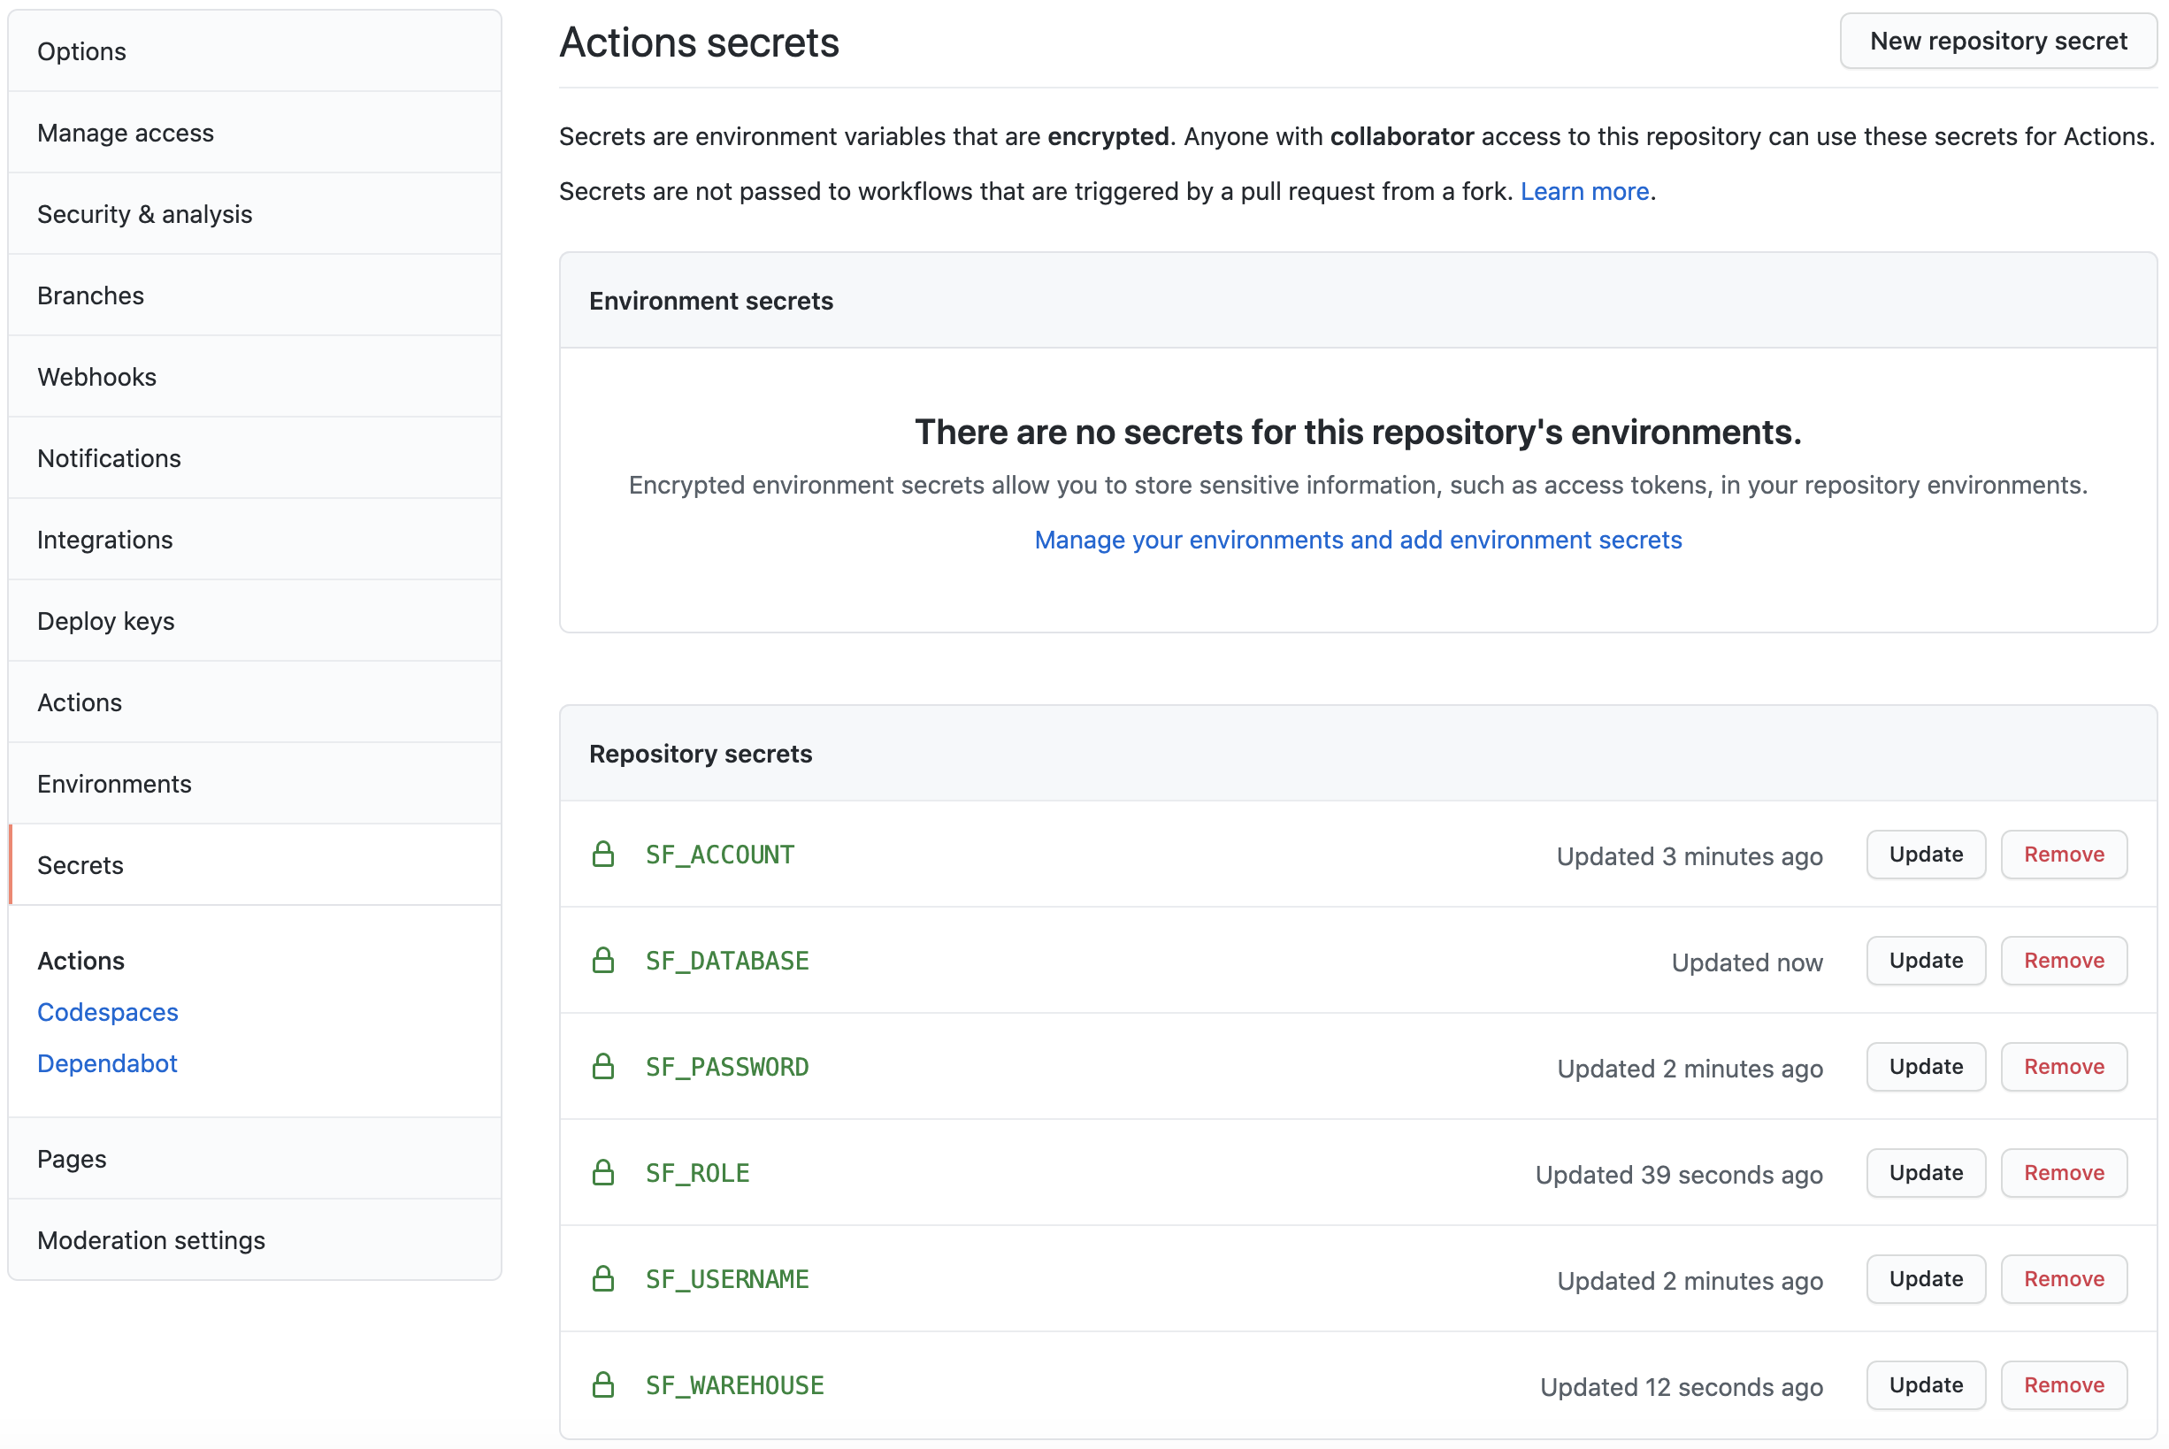Update the SF_PASSWORD secret
The height and width of the screenshot is (1449, 2169).
[1925, 1067]
